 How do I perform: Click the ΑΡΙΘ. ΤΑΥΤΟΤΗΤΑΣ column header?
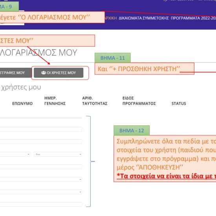click(x=95, y=101)
